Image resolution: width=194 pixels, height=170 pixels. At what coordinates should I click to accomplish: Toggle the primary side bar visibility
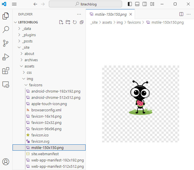130,4
